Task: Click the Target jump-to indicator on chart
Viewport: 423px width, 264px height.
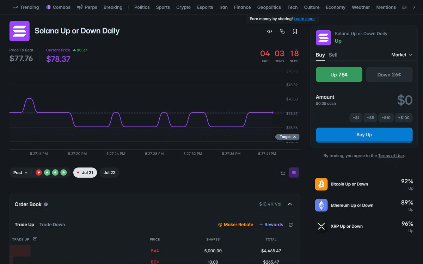Action: point(287,137)
